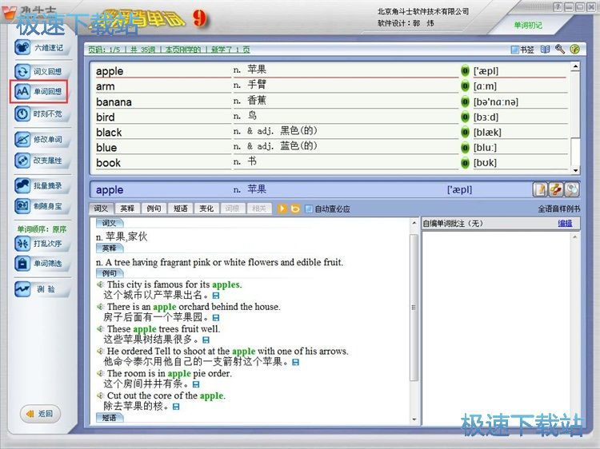Click 新学了 1 页 link

tap(230, 50)
